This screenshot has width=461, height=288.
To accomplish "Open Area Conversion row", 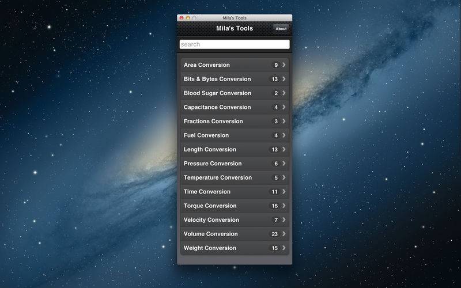I will [x=235, y=65].
